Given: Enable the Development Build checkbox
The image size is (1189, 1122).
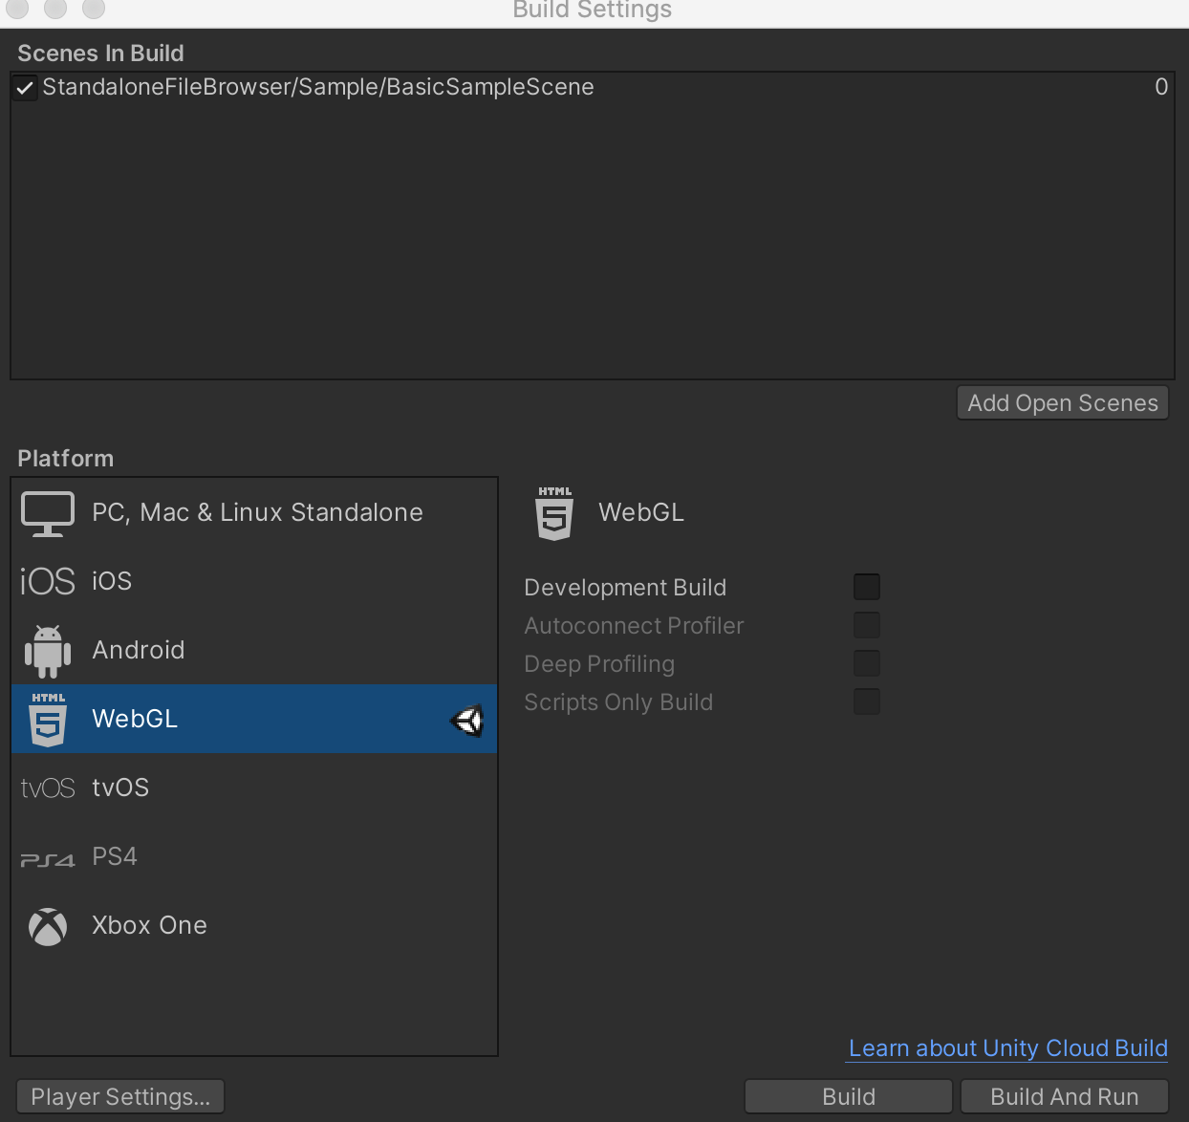Looking at the screenshot, I should (x=867, y=587).
